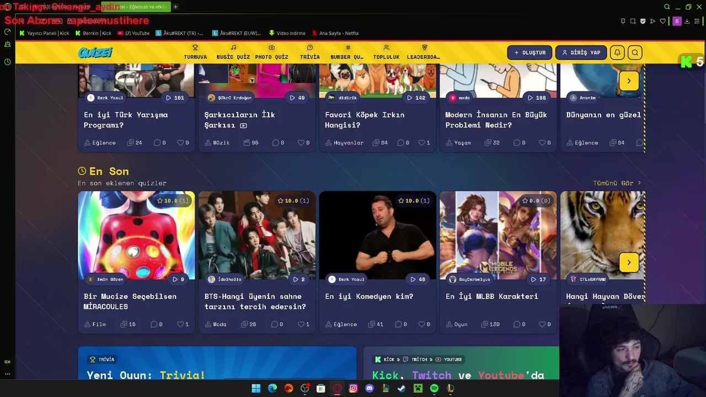
Task: Open the Photo Quiz section
Action: (x=271, y=52)
